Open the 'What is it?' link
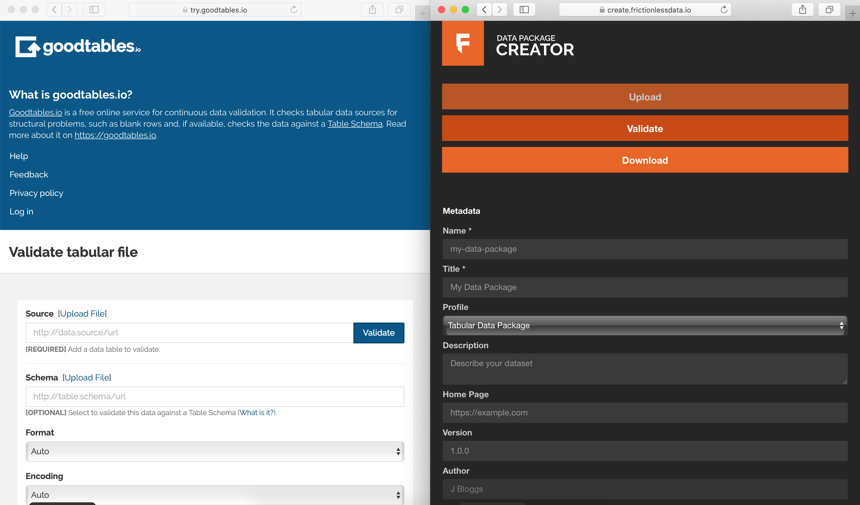860x505 pixels. click(257, 412)
